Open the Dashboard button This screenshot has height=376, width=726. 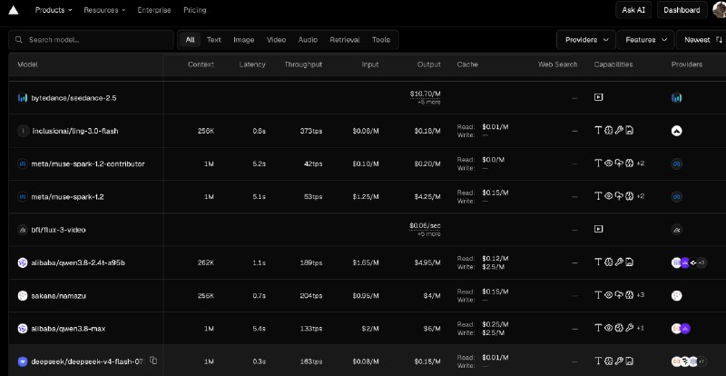682,10
